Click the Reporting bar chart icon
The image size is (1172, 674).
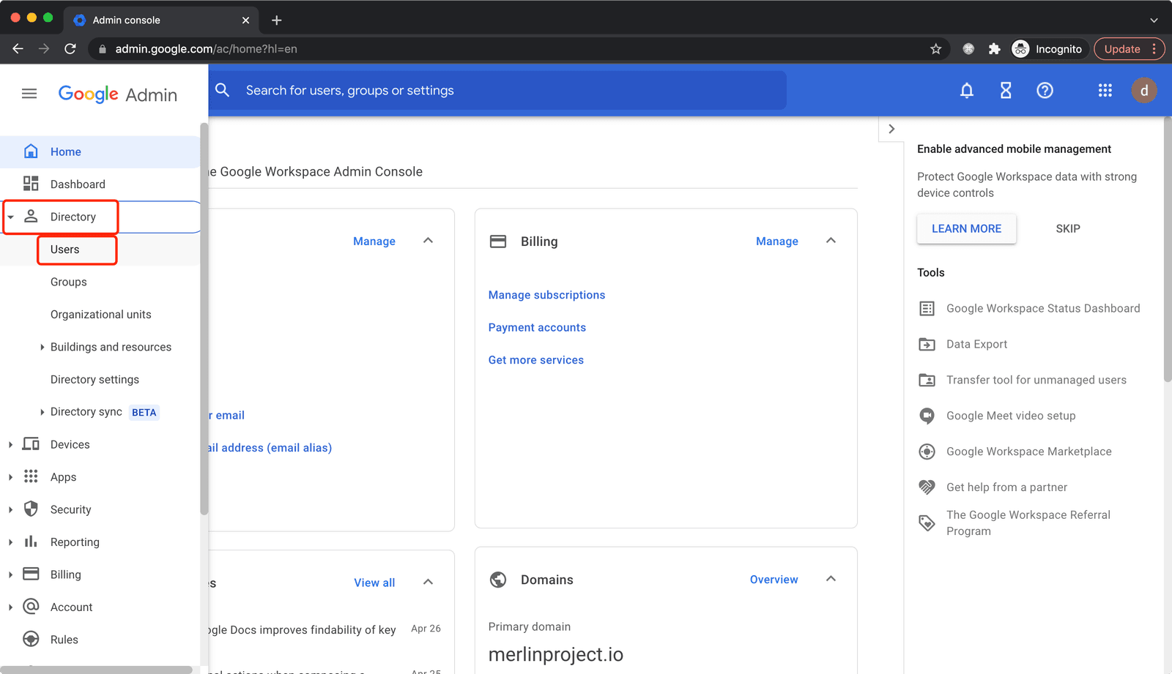(x=31, y=542)
